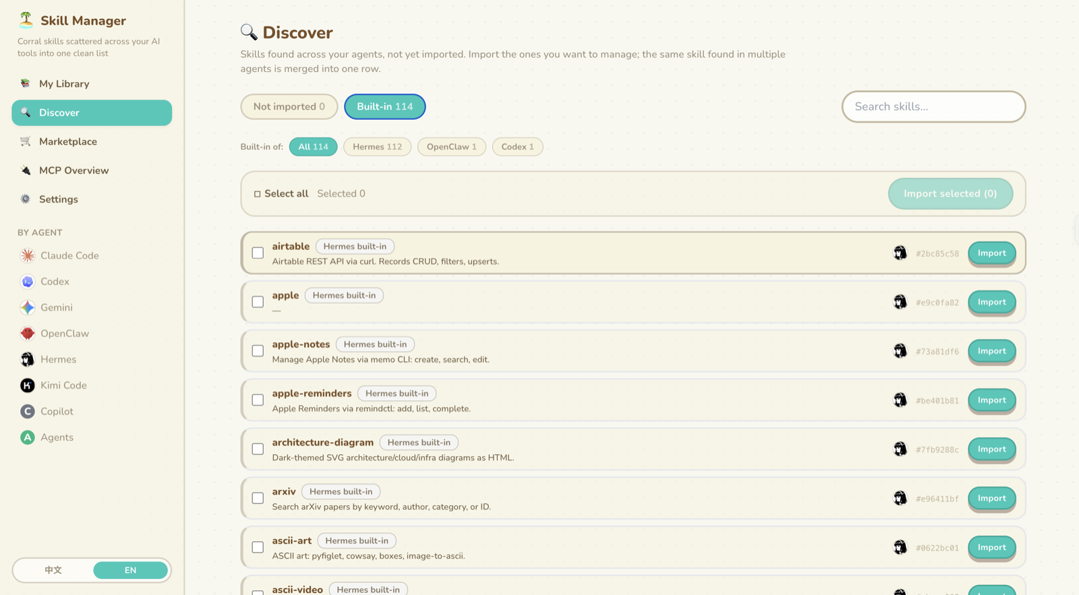Click the Settings gear icon
The image size is (1079, 595).
(x=25, y=199)
